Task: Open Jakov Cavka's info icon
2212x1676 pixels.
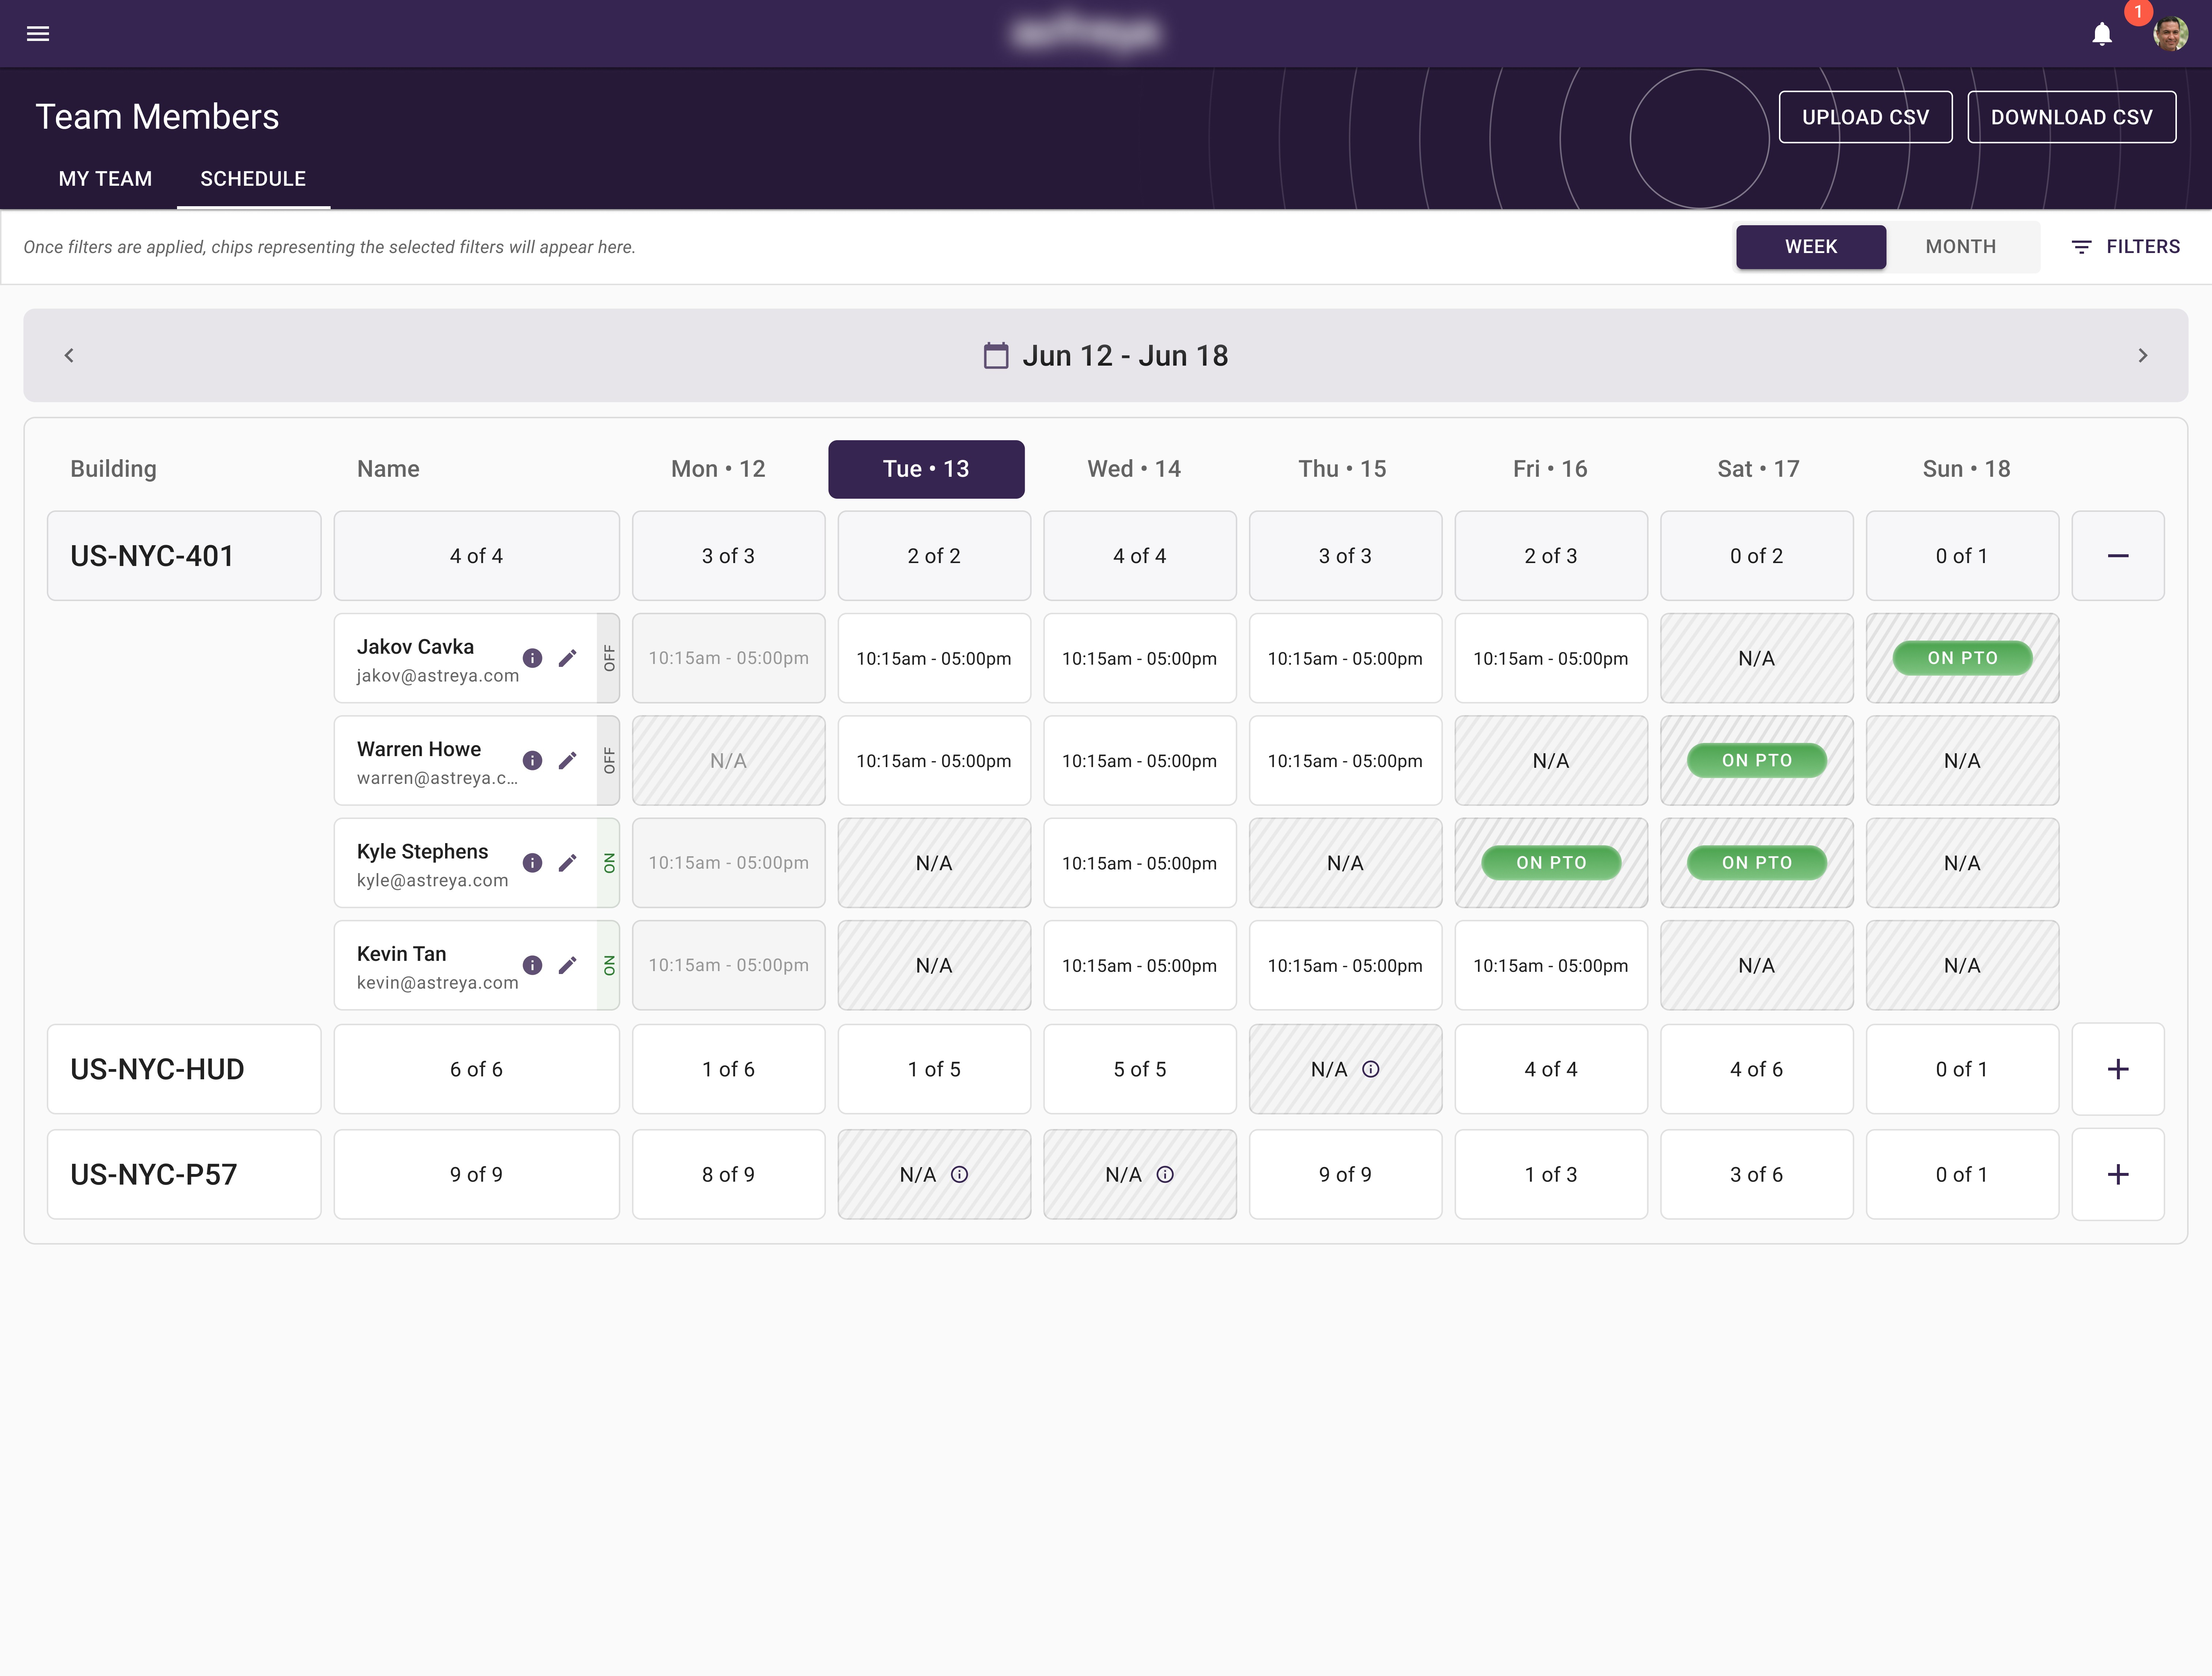Action: click(532, 658)
